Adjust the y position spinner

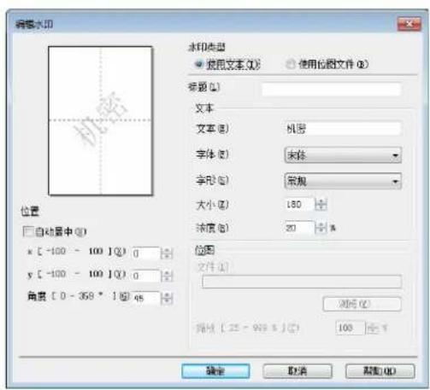tap(167, 276)
